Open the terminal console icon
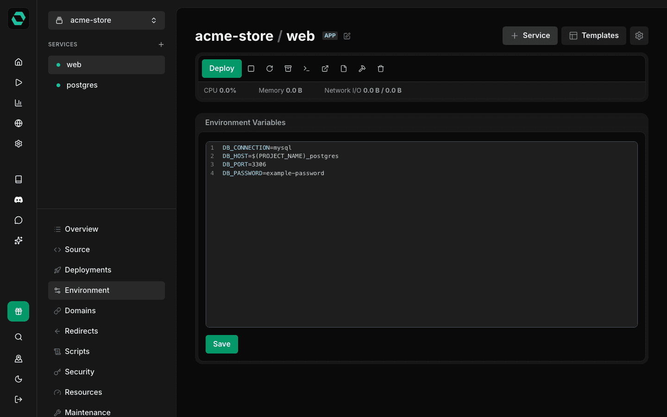Viewport: 667px width, 417px height. pos(307,69)
